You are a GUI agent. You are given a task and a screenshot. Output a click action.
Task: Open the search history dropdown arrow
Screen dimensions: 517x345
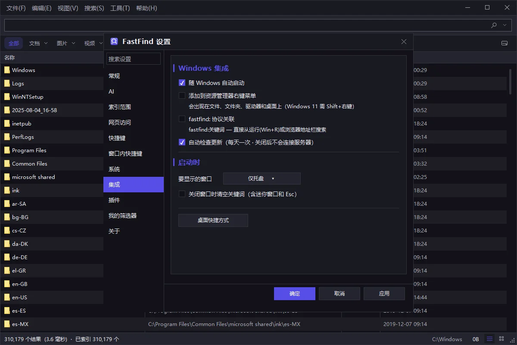(x=505, y=25)
